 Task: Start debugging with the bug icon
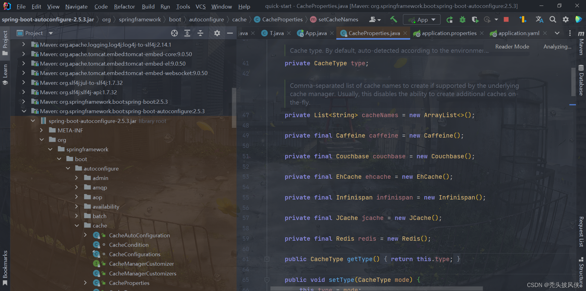[462, 20]
